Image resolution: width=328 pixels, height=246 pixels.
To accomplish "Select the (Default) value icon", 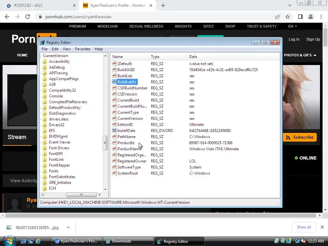I will tap(114, 63).
